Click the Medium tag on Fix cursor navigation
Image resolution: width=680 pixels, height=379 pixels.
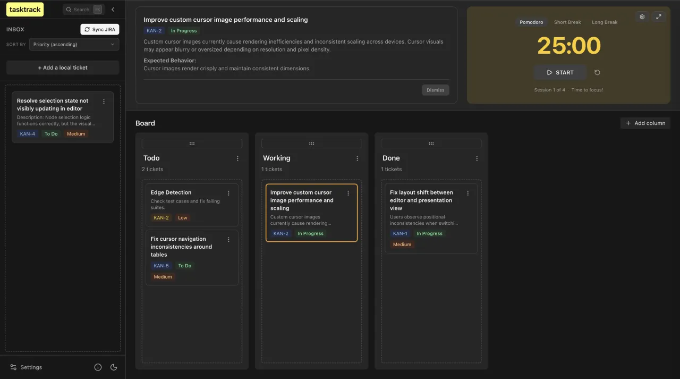coord(163,277)
